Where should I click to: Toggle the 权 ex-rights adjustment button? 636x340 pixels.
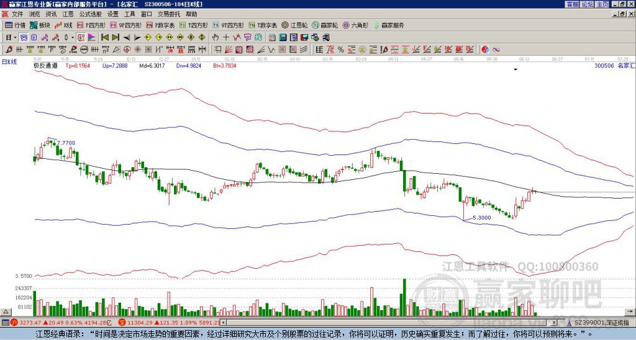click(x=81, y=38)
